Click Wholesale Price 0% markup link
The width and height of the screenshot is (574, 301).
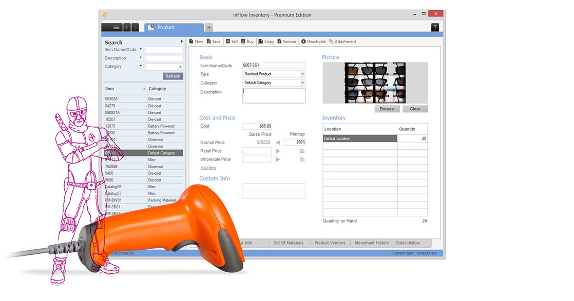(x=302, y=159)
